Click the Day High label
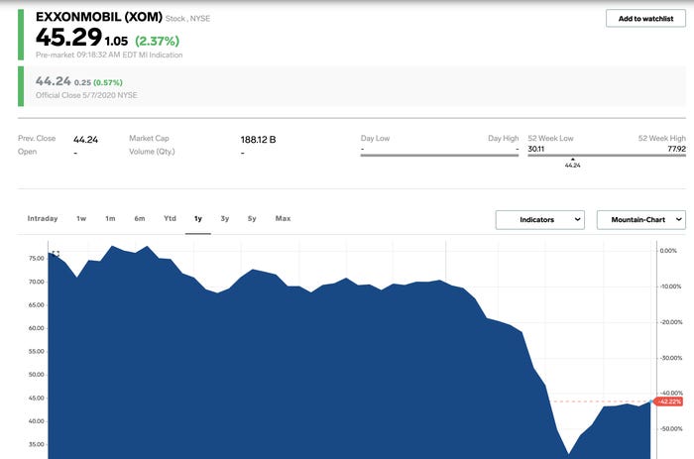Image resolution: width=694 pixels, height=459 pixels. click(504, 139)
